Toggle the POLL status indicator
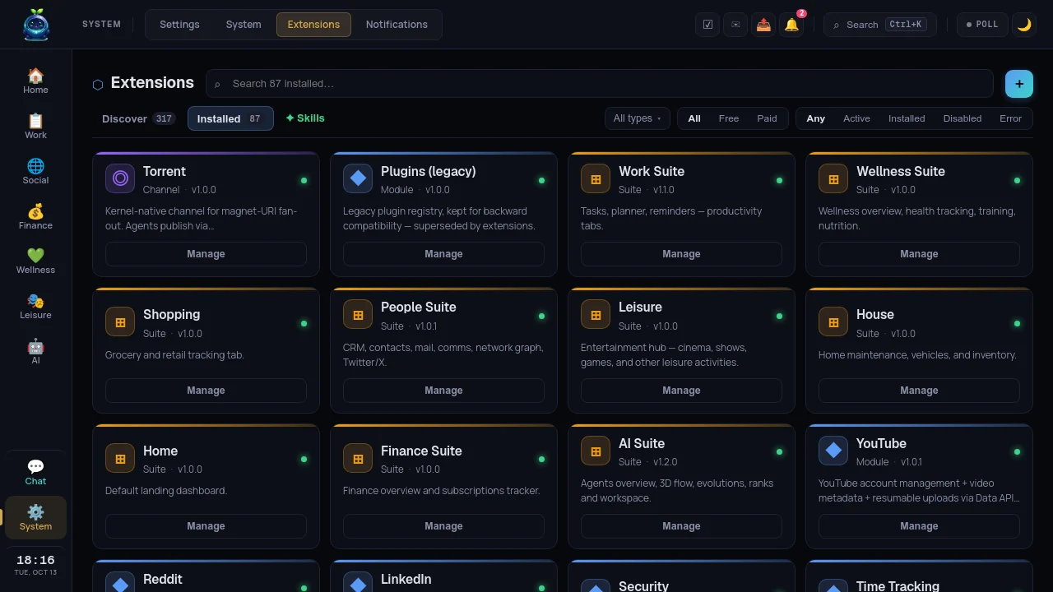The width and height of the screenshot is (1053, 592). (x=982, y=25)
